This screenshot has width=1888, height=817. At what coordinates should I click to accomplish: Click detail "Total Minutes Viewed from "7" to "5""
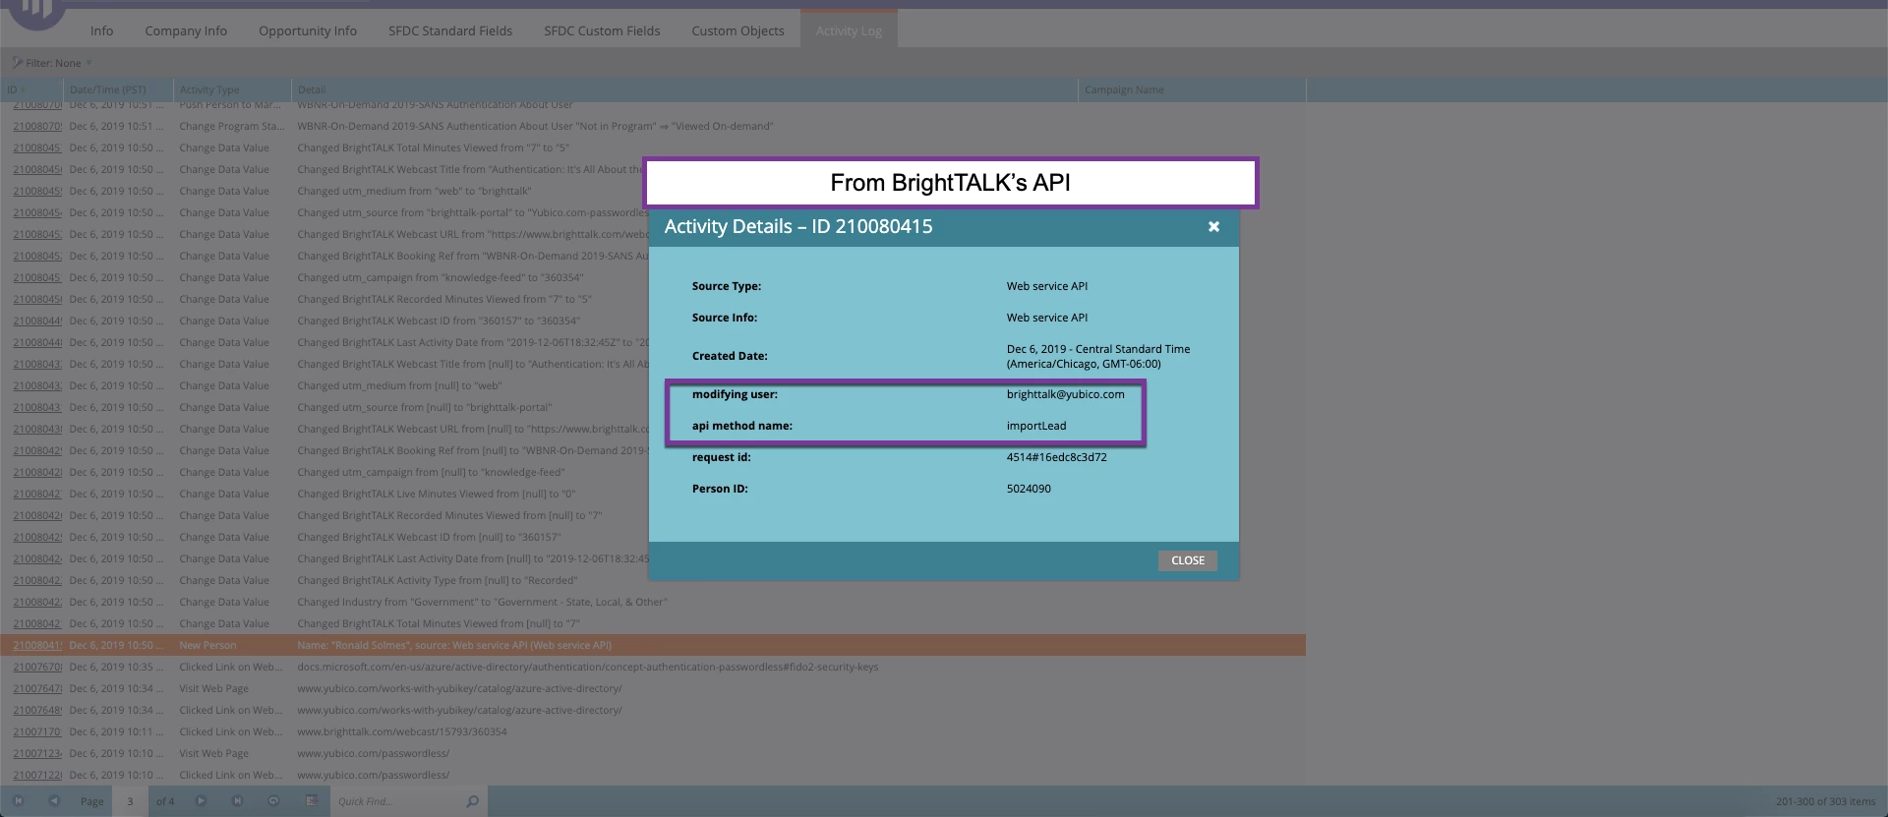coord(433,147)
